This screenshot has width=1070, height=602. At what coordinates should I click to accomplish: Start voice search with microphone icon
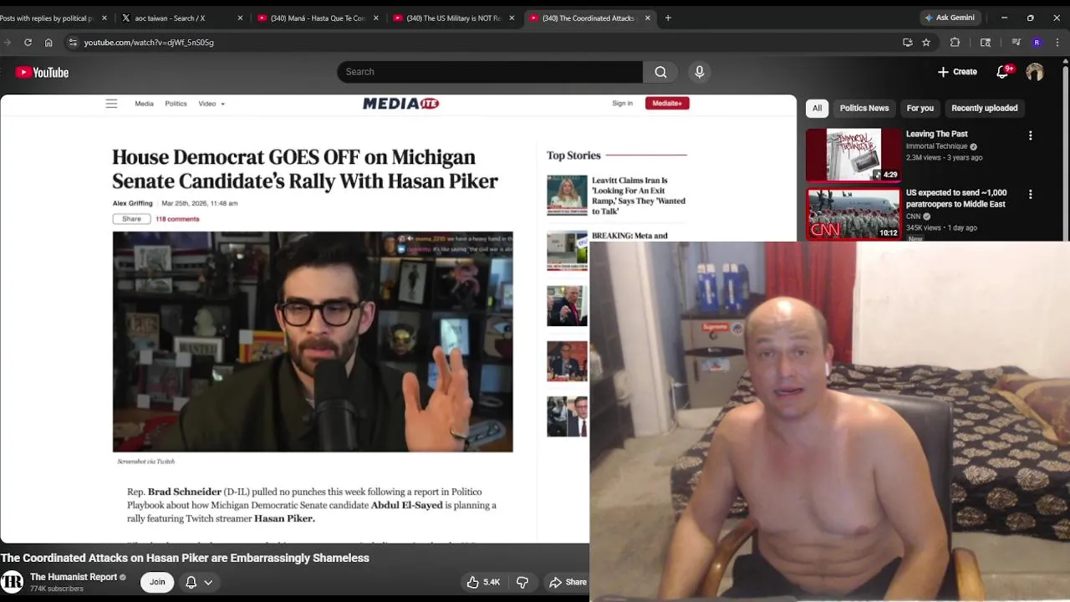click(x=700, y=72)
